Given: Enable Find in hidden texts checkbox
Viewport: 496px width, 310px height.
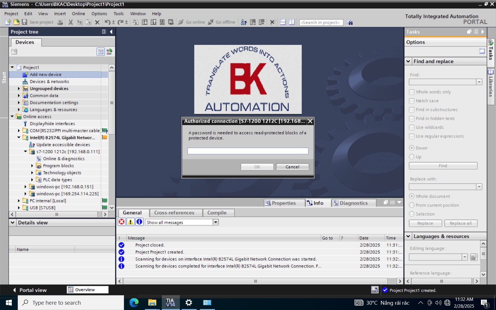Looking at the screenshot, I should 412,118.
